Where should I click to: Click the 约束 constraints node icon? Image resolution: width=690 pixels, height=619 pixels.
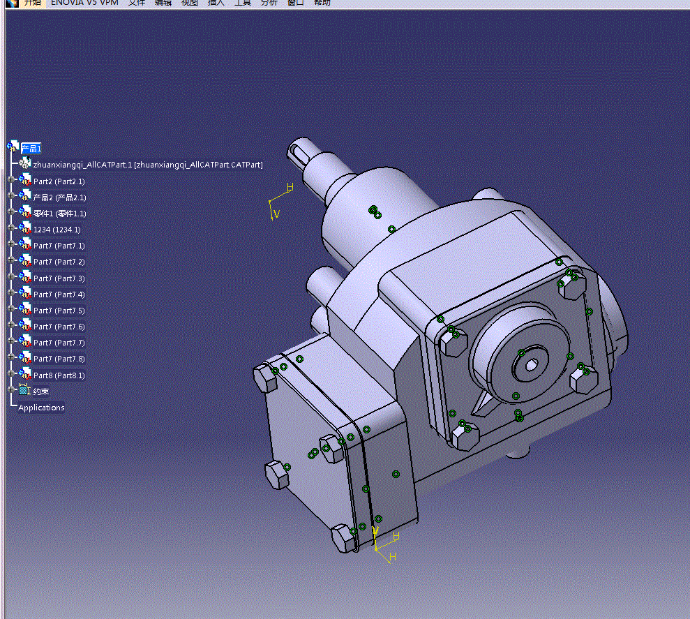24,389
